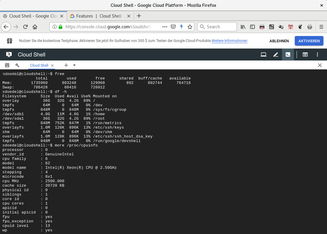This screenshot has height=234, width=327.
Task: Bookmark this page with the star icon
Action: (190, 26)
